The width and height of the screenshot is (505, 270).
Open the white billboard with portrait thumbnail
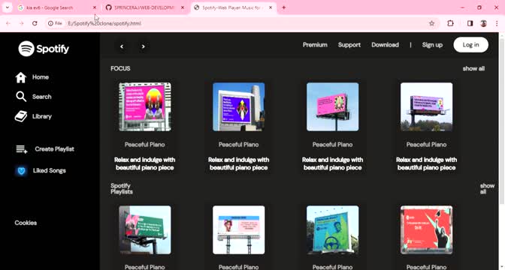[x=239, y=229]
